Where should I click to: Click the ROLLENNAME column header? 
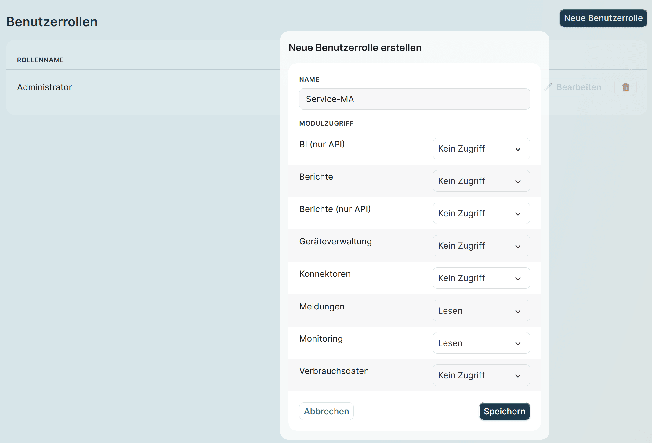pos(40,60)
